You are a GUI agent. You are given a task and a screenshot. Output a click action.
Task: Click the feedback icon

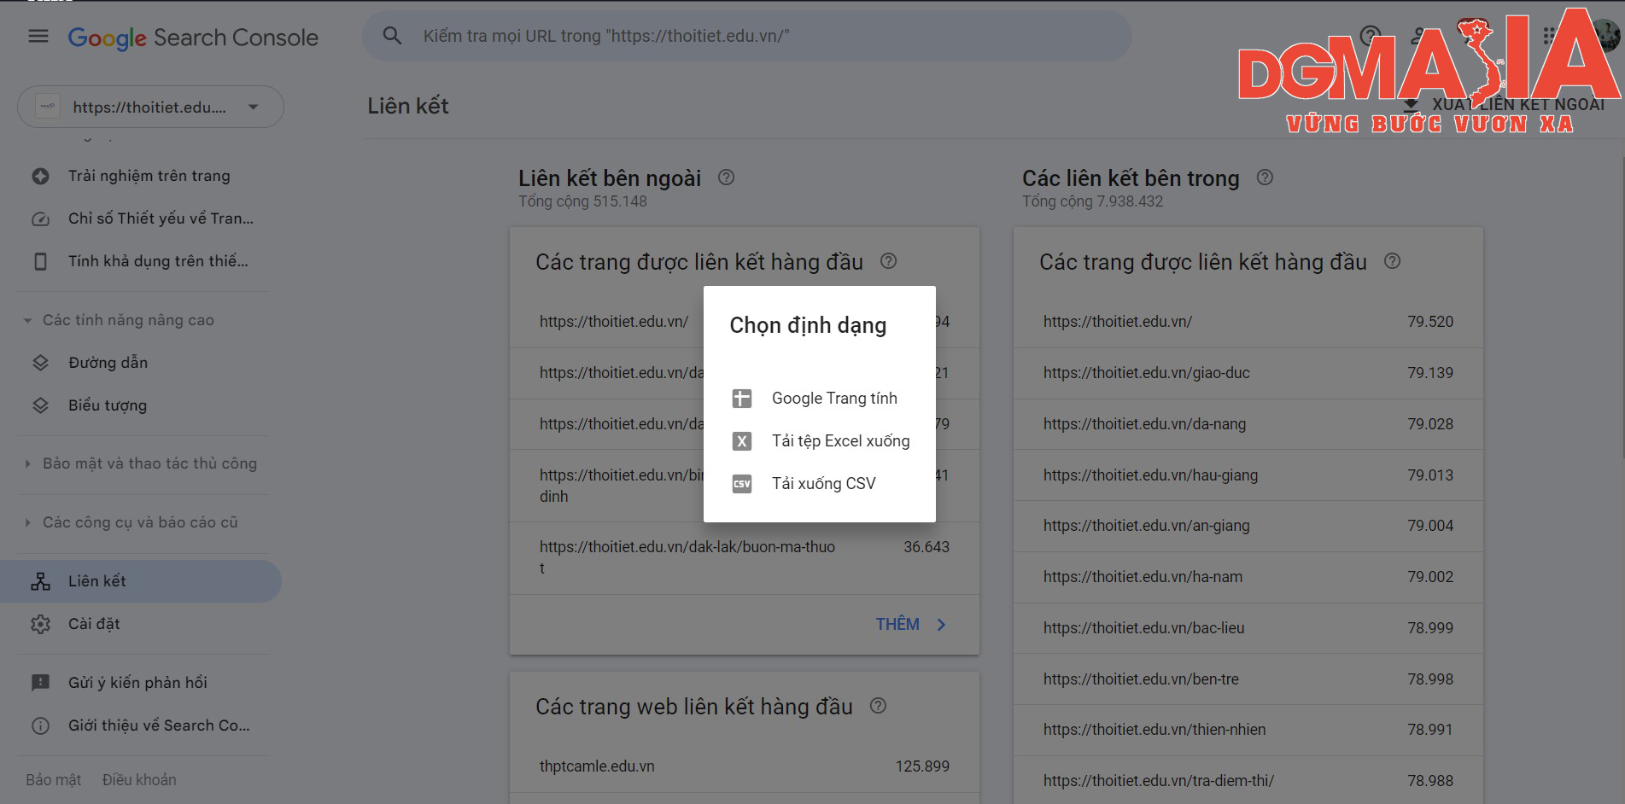pos(40,683)
